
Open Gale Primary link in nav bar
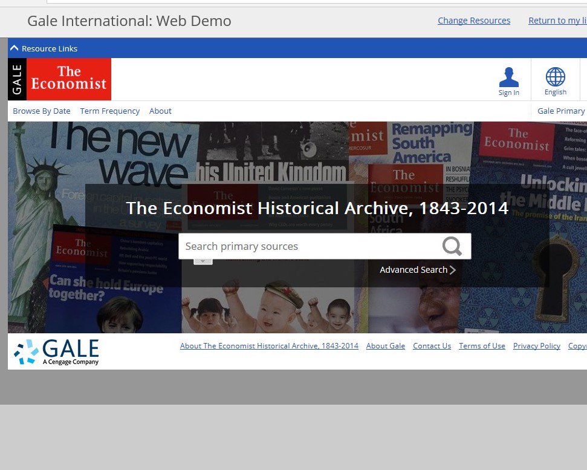[x=562, y=111]
